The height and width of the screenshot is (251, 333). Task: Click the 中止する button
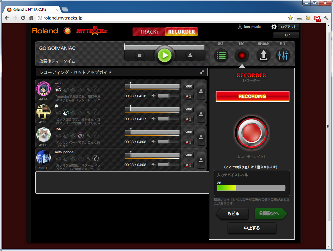pyautogui.click(x=252, y=228)
